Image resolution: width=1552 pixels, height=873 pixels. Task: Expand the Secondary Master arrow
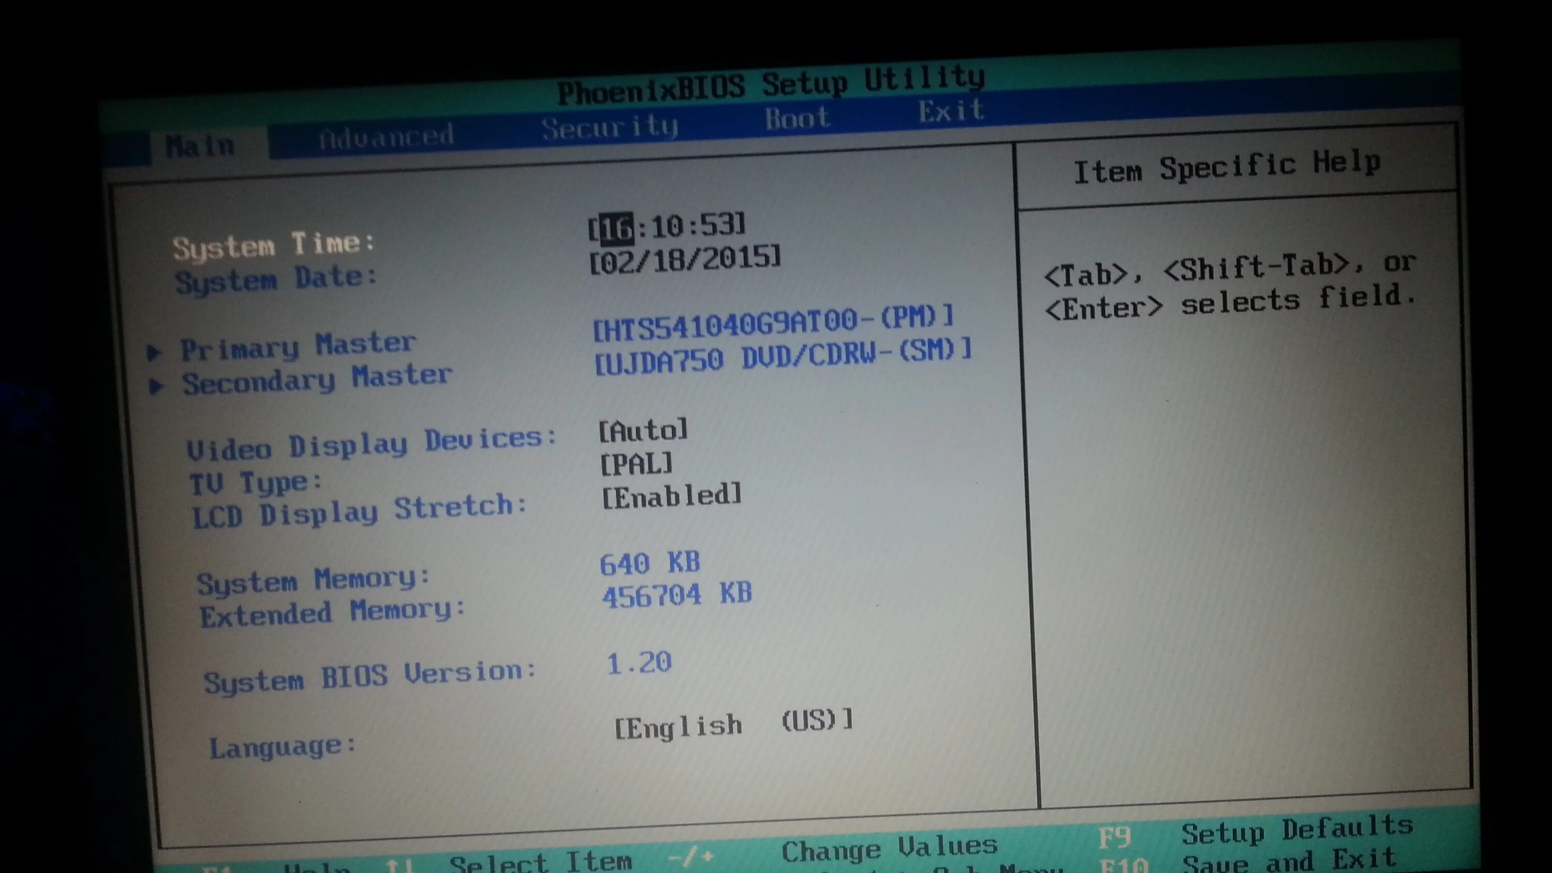pyautogui.click(x=157, y=386)
